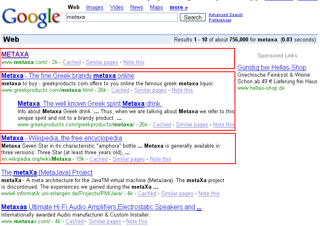Open 'Metaxas Ultimate Hi Fi Audio Amplifiers' result
Screen dimensions: 320x226
click(x=101, y=207)
